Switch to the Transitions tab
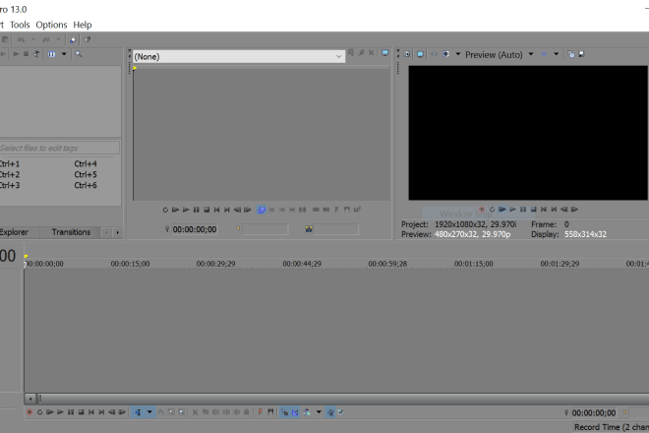The image size is (649, 433). click(x=71, y=232)
